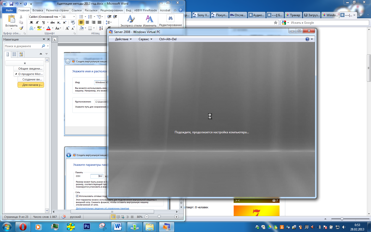371x232 pixels.
Task: Switch navigation pane to search results view
Action: point(21,54)
